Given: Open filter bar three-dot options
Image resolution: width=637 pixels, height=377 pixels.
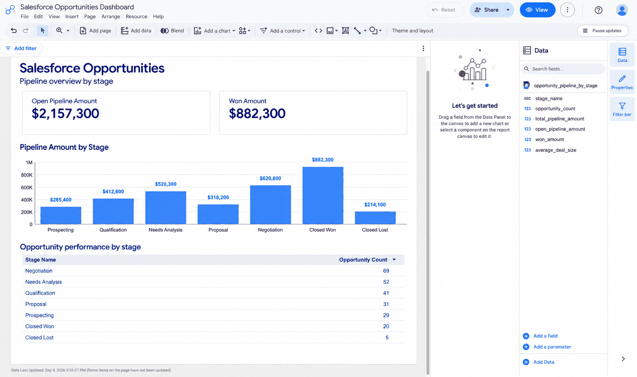Looking at the screenshot, I should point(423,49).
